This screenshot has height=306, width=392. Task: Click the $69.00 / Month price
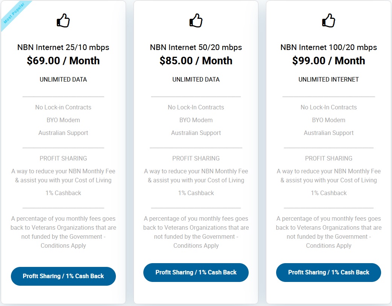point(63,61)
